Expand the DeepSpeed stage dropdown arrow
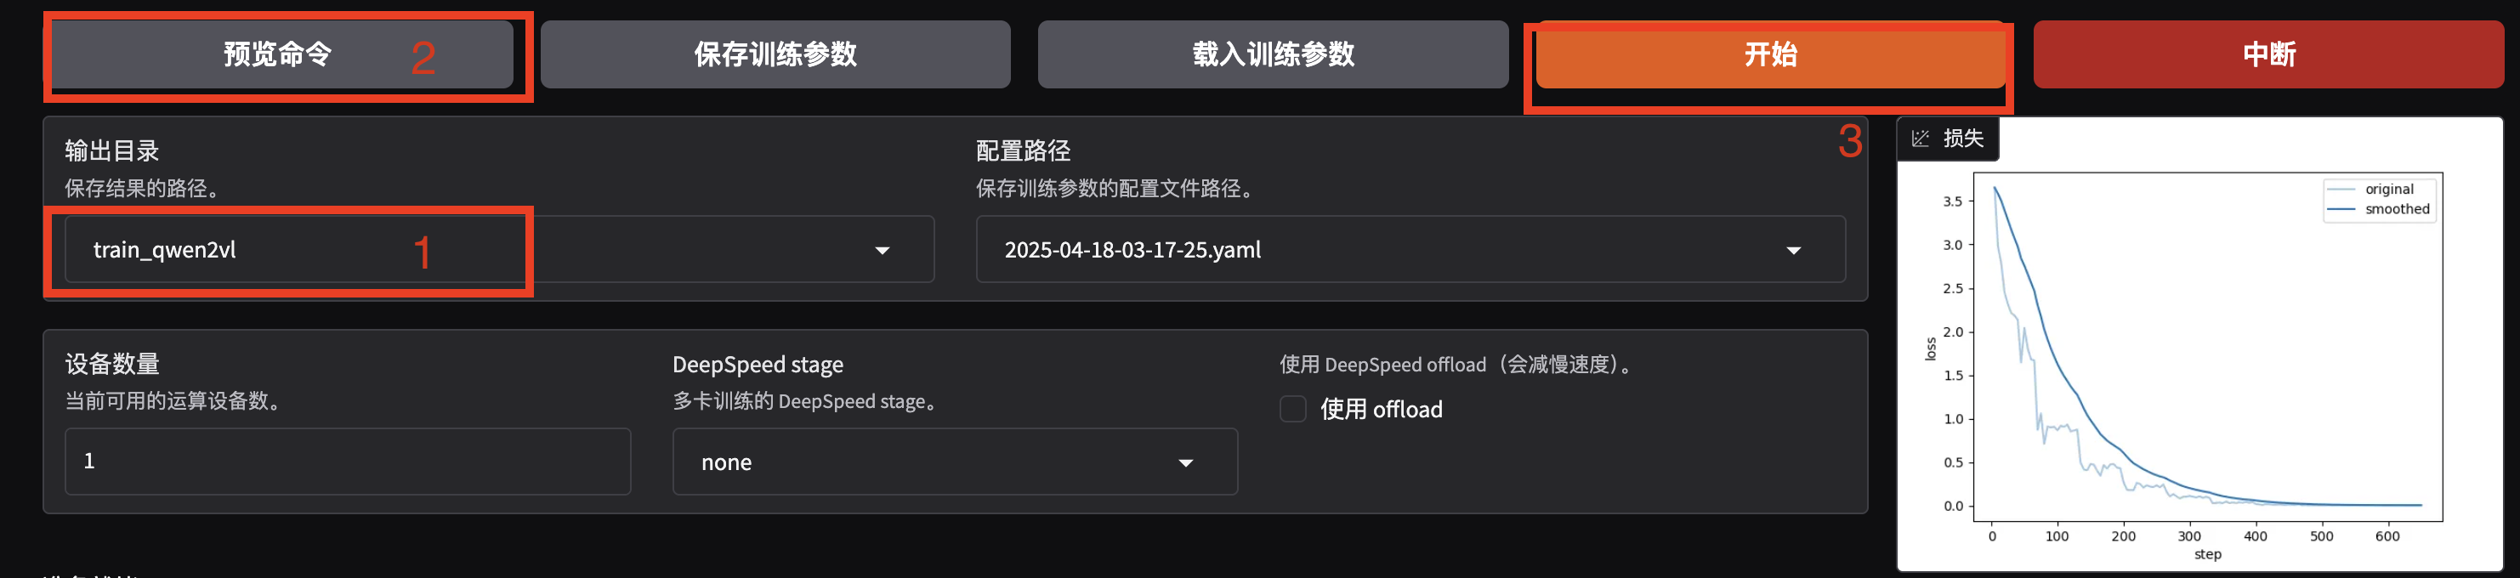The image size is (2520, 578). pyautogui.click(x=1186, y=462)
